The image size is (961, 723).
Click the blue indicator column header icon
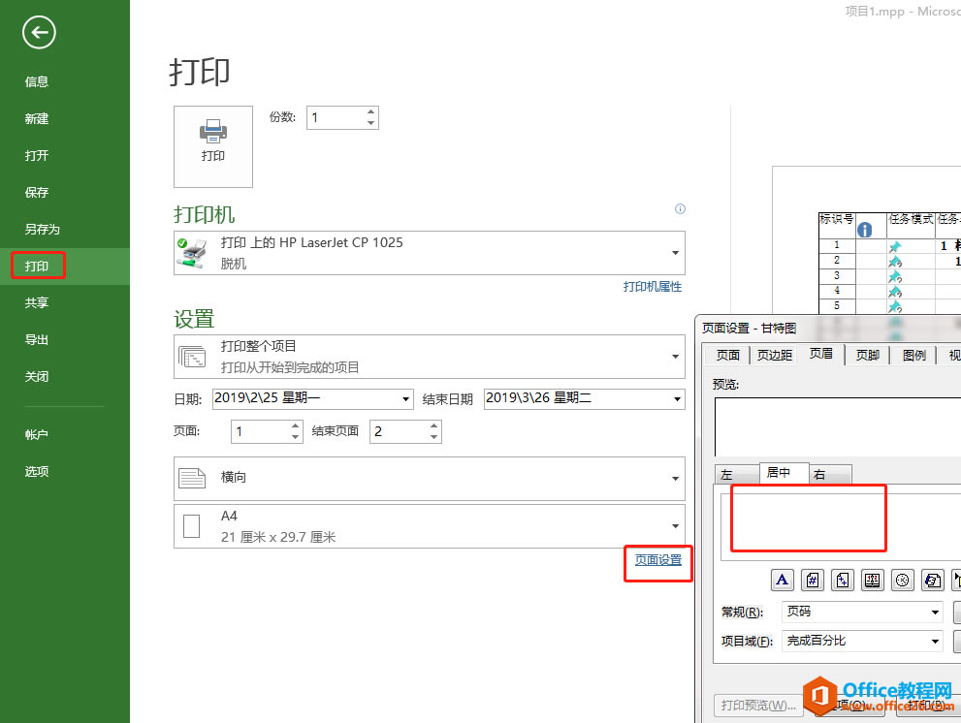coord(864,230)
